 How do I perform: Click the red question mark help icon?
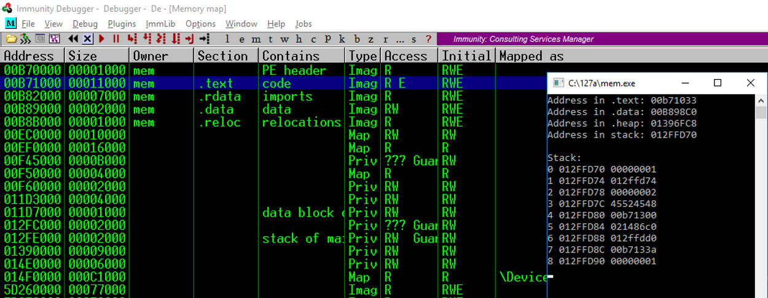(428, 39)
